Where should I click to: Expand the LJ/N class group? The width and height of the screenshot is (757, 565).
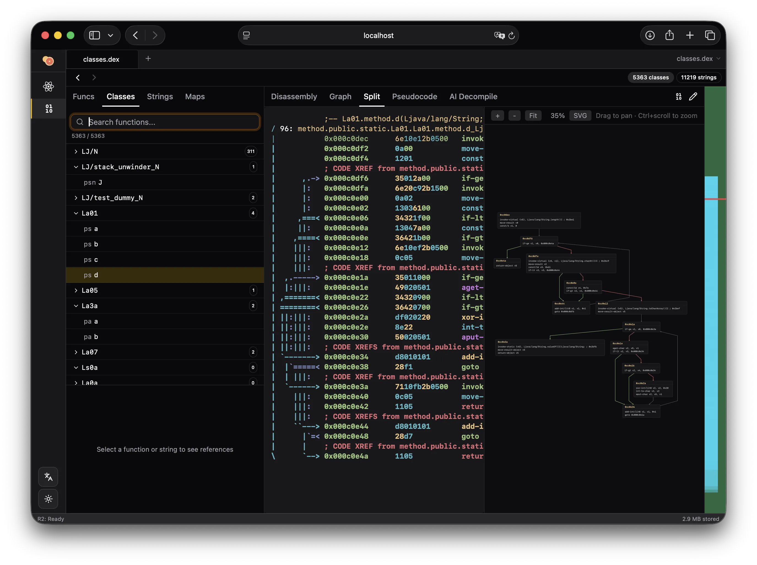[x=76, y=152]
